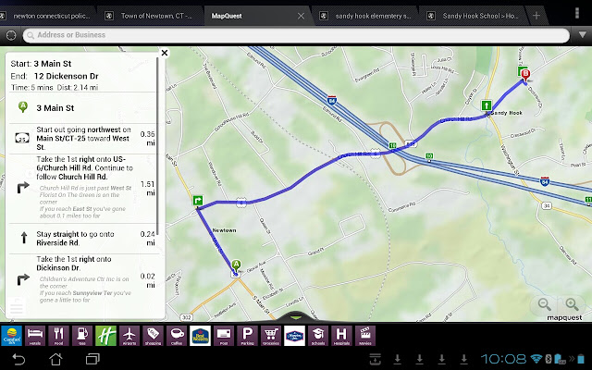This screenshot has height=370, width=592.
Task: Switch to Sandy Hook School tab
Action: [473, 16]
